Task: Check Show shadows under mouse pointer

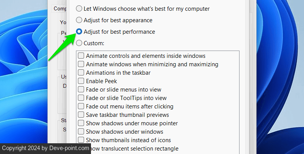Action: tap(81, 123)
